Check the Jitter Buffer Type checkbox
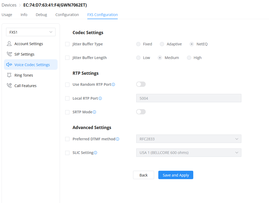The width and height of the screenshot is (269, 203). [x=67, y=44]
